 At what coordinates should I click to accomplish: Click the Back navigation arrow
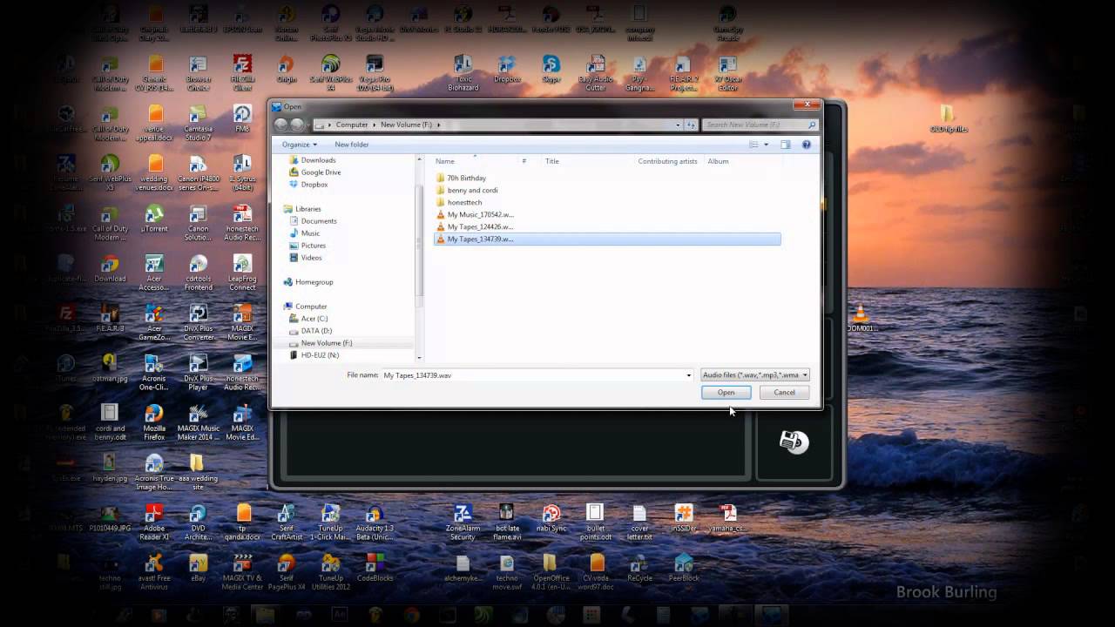tap(281, 125)
